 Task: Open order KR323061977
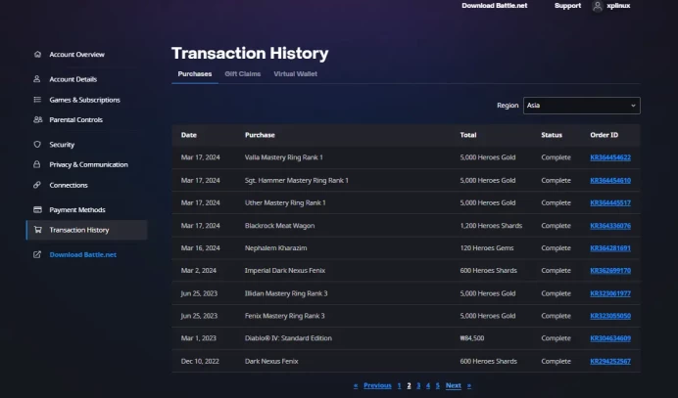point(610,293)
